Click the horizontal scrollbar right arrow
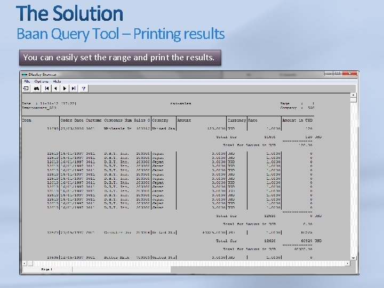The width and height of the screenshot is (384, 288). (348, 263)
